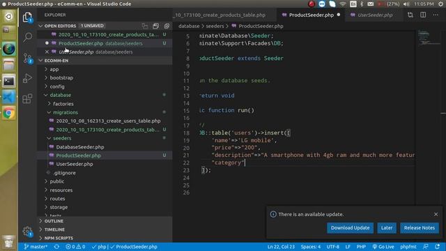Image resolution: width=446 pixels, height=251 pixels.
Task: Open the Source Control view
Action: [28, 59]
